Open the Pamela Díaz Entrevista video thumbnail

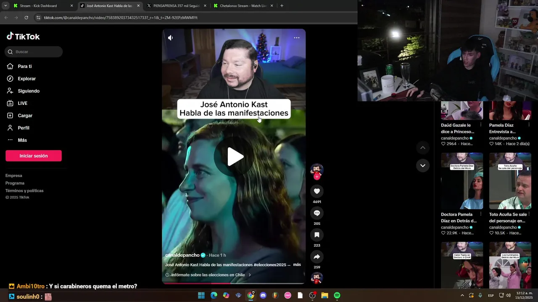pos(510,110)
